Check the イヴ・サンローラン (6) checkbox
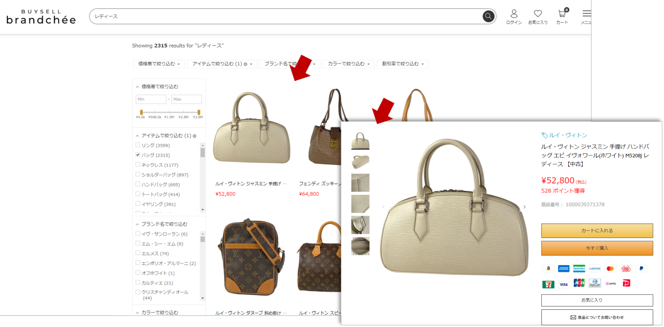 click(x=138, y=233)
